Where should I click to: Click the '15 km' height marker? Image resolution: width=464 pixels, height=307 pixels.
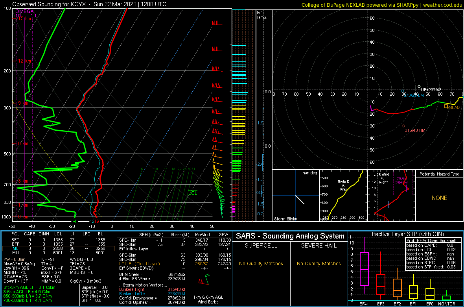[x=25, y=18]
